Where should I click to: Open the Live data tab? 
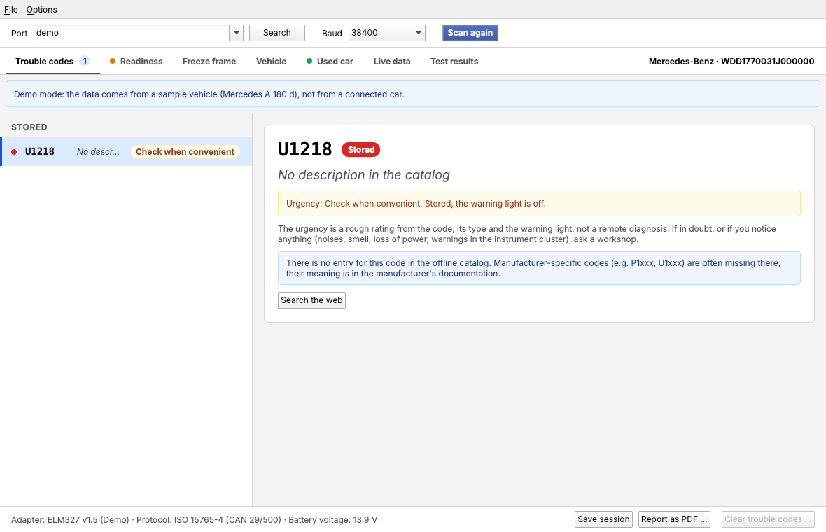(392, 61)
